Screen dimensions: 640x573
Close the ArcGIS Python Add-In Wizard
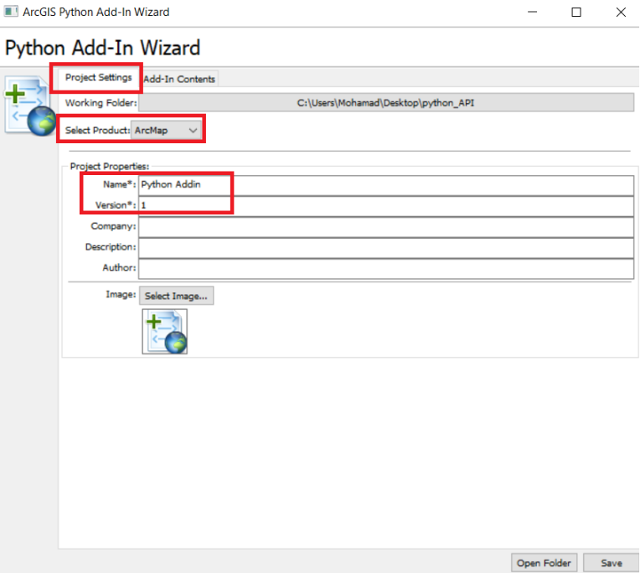tap(620, 13)
